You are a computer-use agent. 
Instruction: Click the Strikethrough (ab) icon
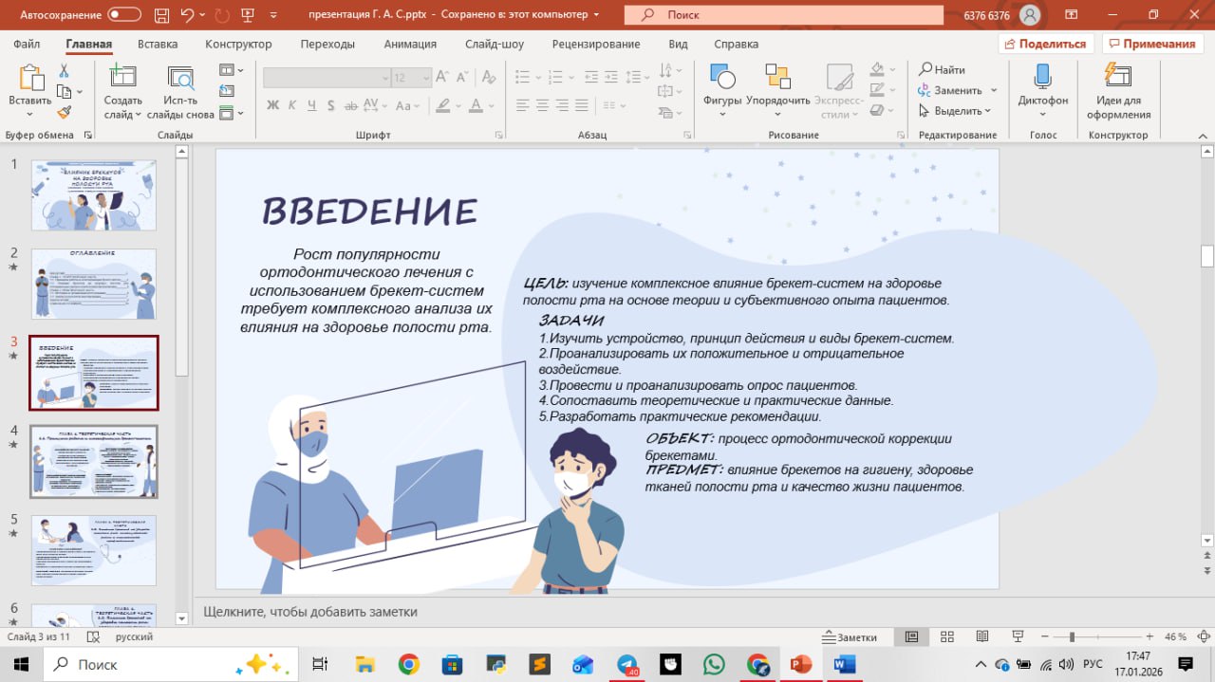349,104
